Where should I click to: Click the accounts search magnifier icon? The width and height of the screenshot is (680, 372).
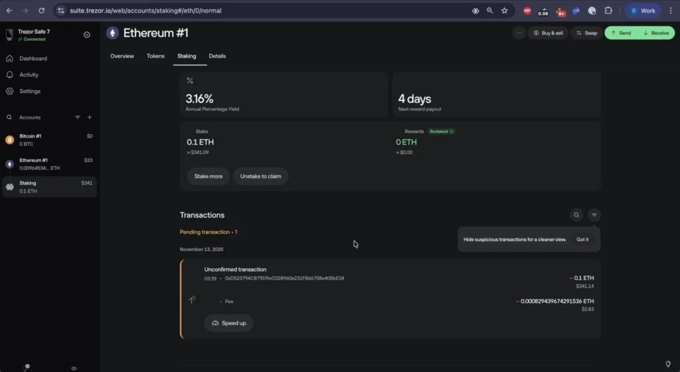point(9,118)
